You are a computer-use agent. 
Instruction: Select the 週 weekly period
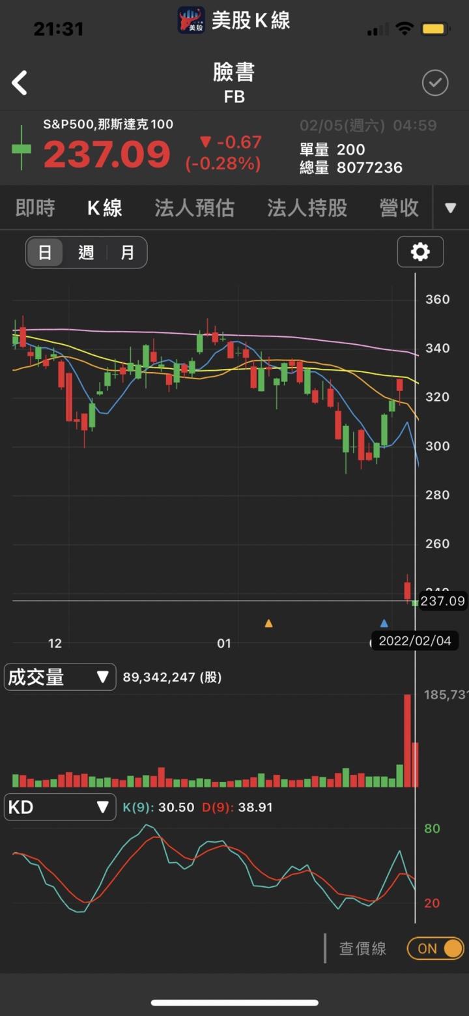86,252
